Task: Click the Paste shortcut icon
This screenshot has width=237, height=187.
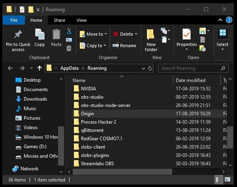Action: [x=69, y=48]
